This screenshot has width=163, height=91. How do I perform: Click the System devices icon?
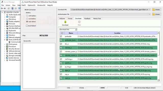pos(7,58)
